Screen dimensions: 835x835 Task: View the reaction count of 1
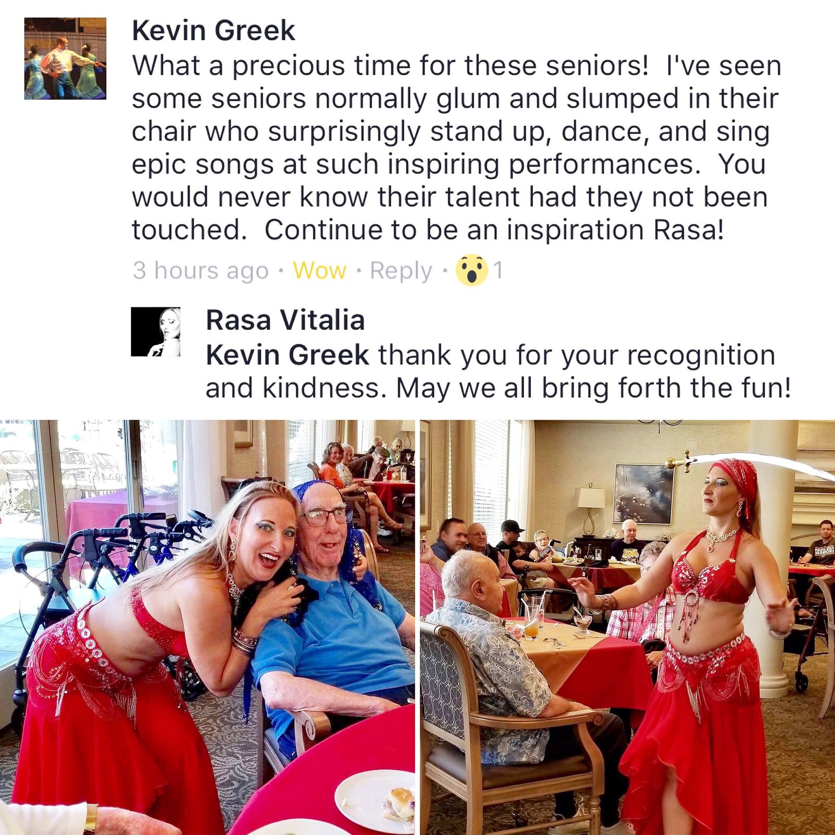(x=498, y=270)
